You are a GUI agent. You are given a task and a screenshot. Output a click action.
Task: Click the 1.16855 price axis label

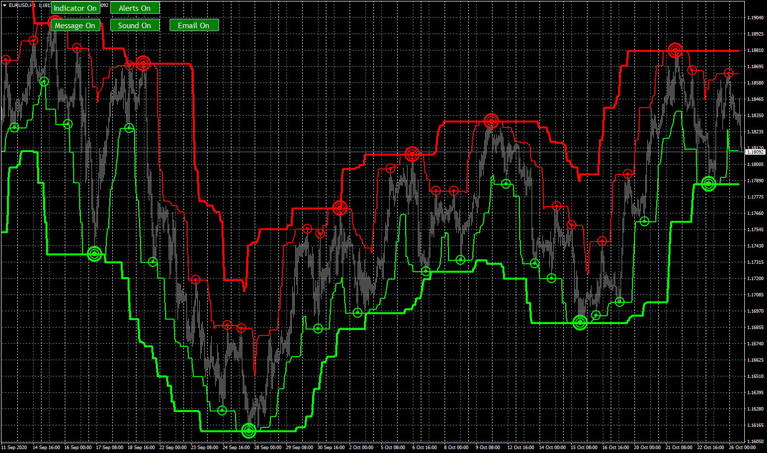click(756, 328)
